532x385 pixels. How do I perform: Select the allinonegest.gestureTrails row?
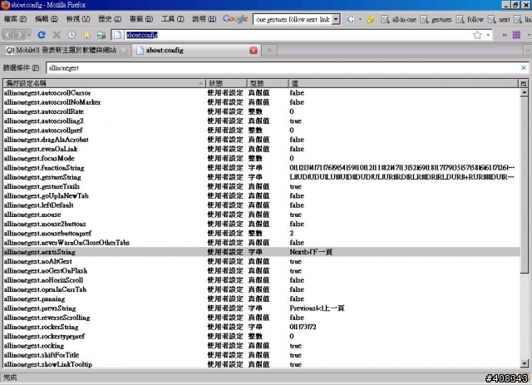click(261, 186)
